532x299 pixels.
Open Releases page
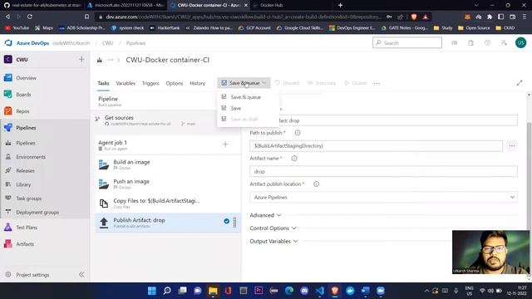click(x=25, y=170)
